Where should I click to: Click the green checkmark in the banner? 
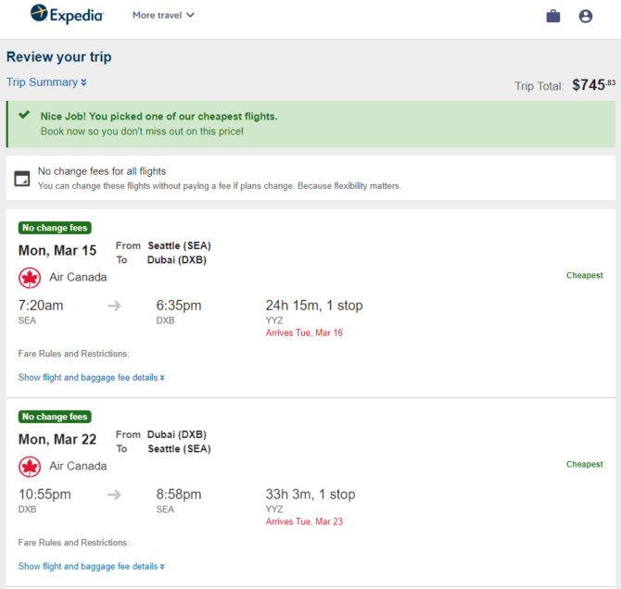24,115
